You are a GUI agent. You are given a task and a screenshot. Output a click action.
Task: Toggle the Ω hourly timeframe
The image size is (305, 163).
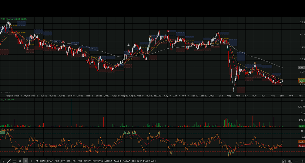point(20,161)
